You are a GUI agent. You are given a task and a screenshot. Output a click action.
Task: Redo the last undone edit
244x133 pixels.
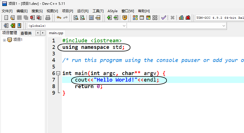tap(65, 18)
